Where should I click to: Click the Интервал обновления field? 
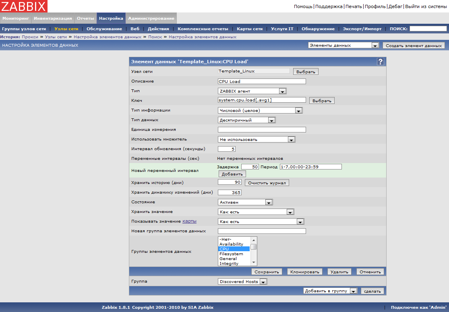pyautogui.click(x=226, y=149)
